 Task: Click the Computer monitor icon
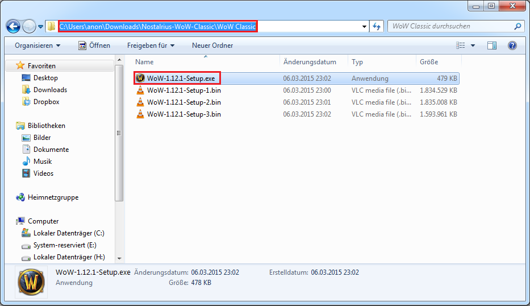[20, 221]
